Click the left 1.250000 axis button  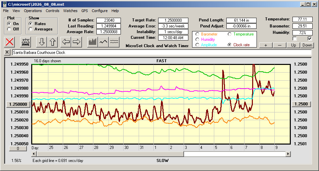coord(18,104)
